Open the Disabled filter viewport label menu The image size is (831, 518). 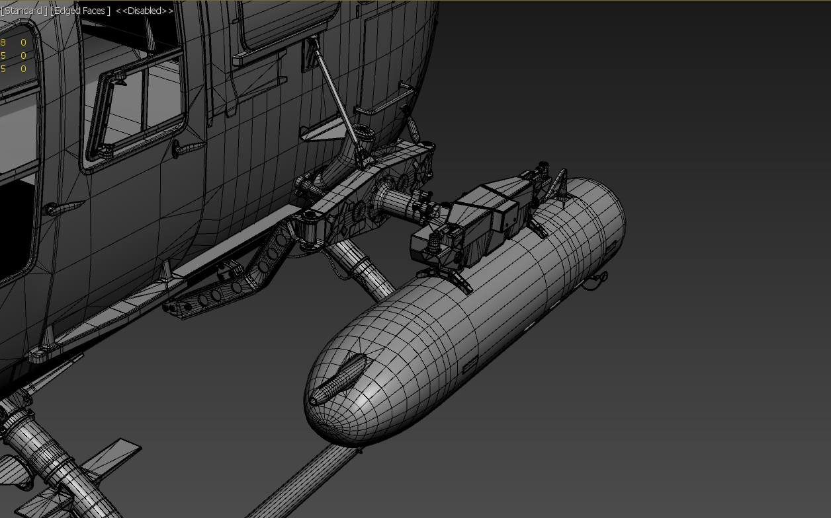coord(144,11)
